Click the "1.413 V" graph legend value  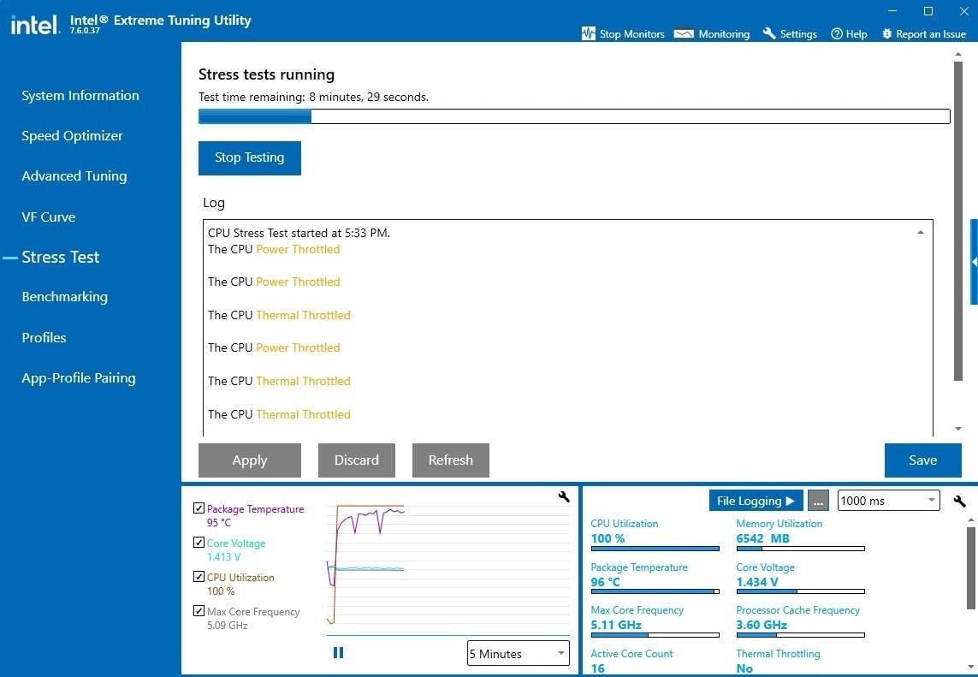[x=224, y=556]
